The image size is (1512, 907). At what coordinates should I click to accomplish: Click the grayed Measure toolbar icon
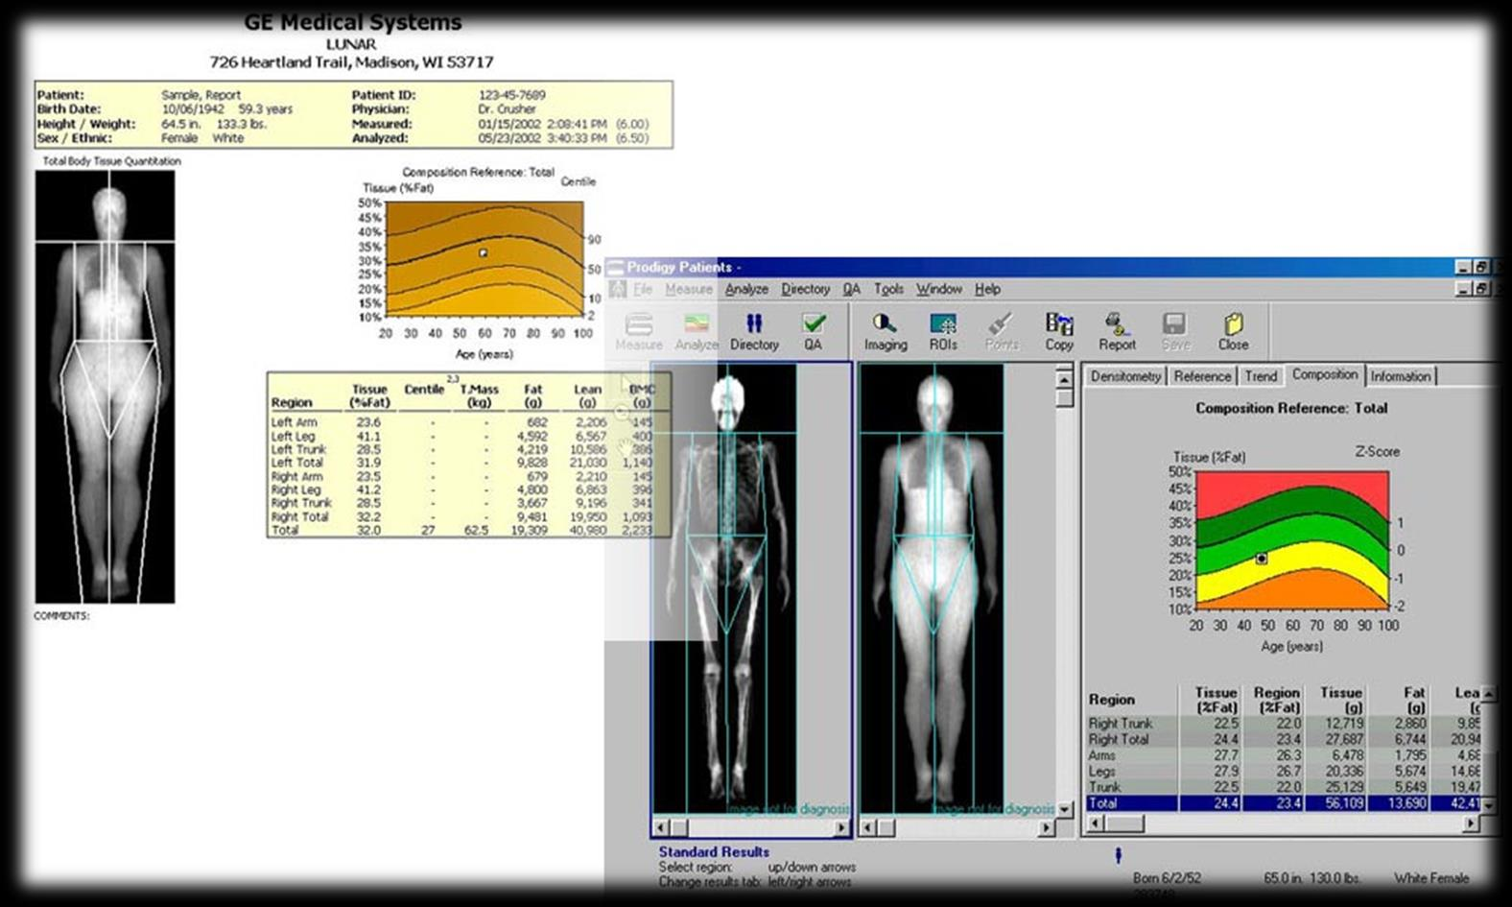click(x=639, y=331)
